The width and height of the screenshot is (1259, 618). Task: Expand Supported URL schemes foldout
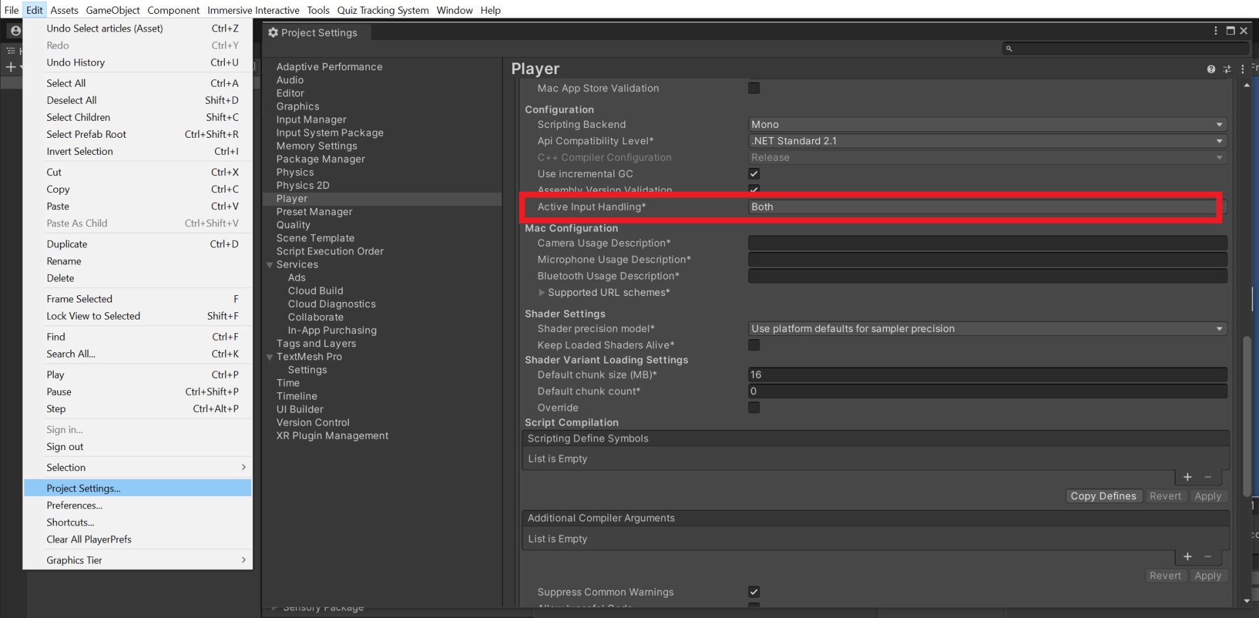[x=542, y=293]
